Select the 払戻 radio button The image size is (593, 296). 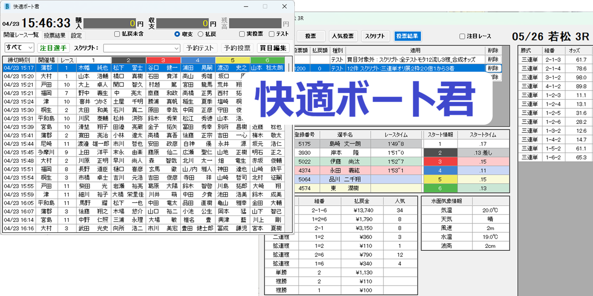[200, 34]
